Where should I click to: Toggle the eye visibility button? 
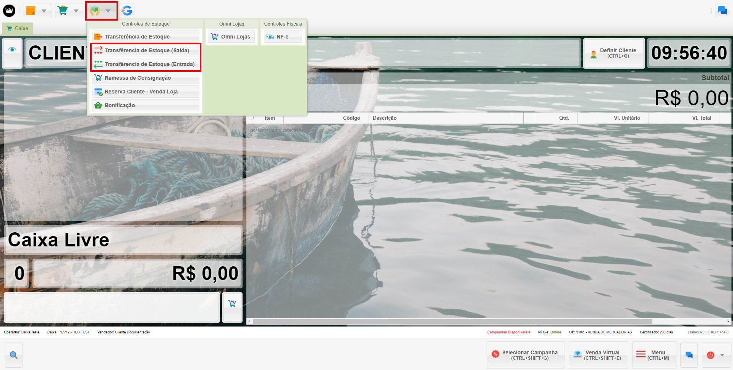click(x=12, y=50)
